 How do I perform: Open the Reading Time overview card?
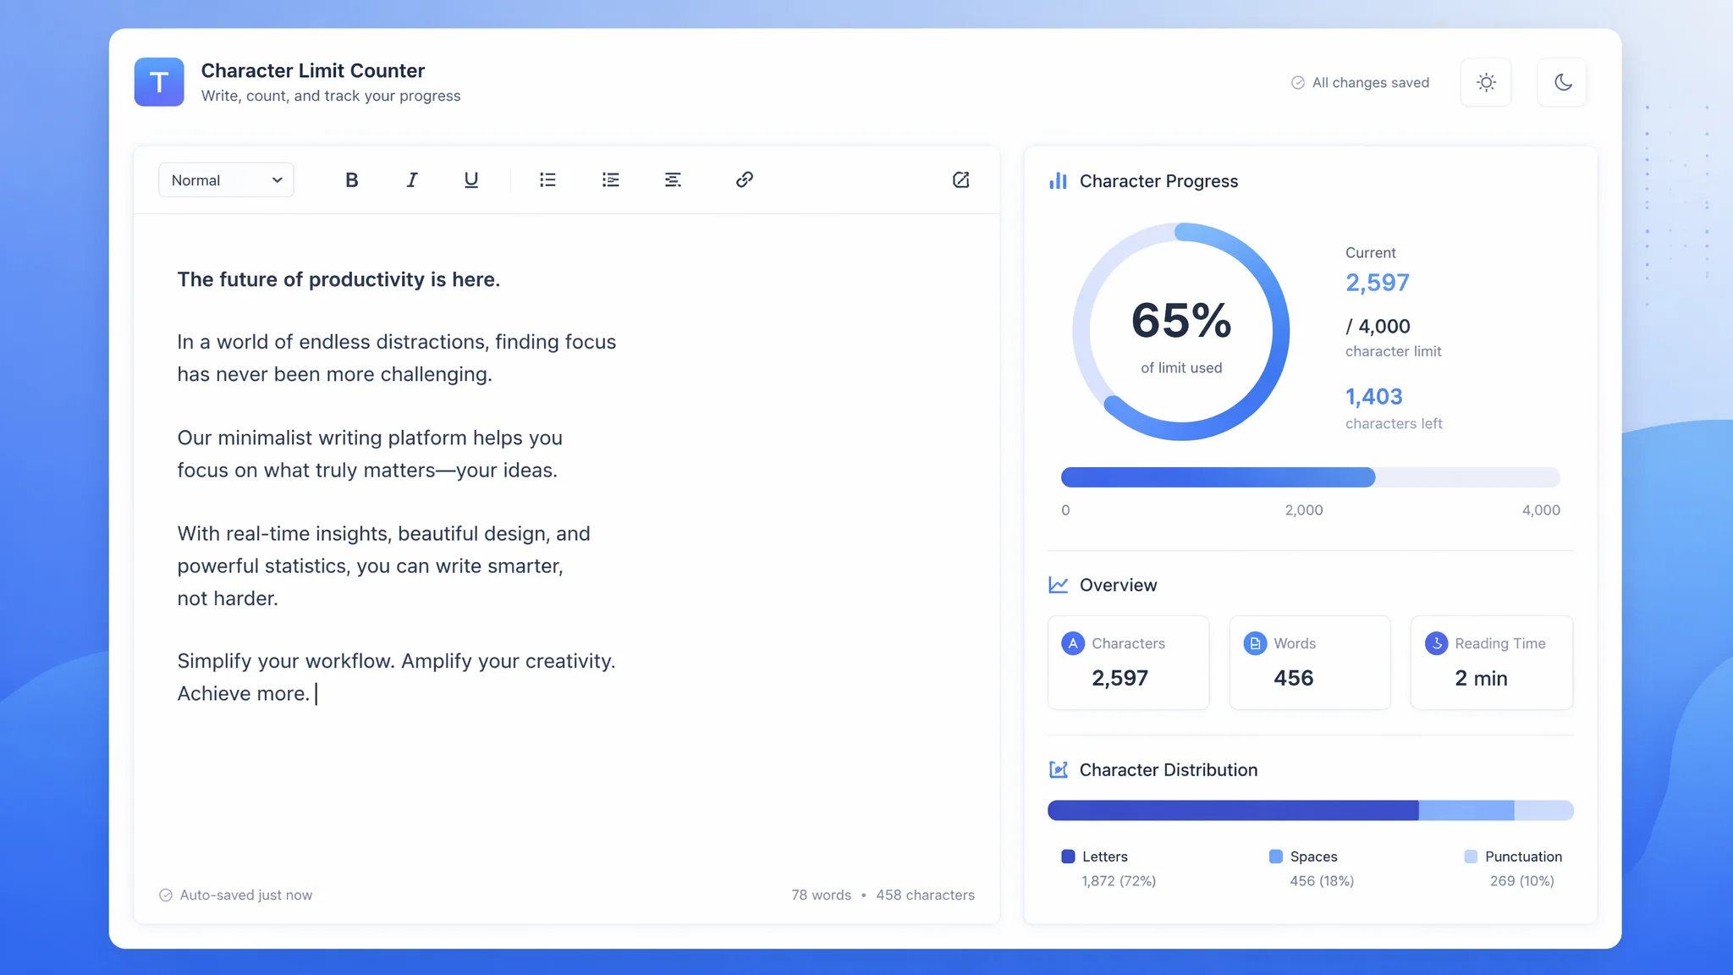click(1492, 663)
